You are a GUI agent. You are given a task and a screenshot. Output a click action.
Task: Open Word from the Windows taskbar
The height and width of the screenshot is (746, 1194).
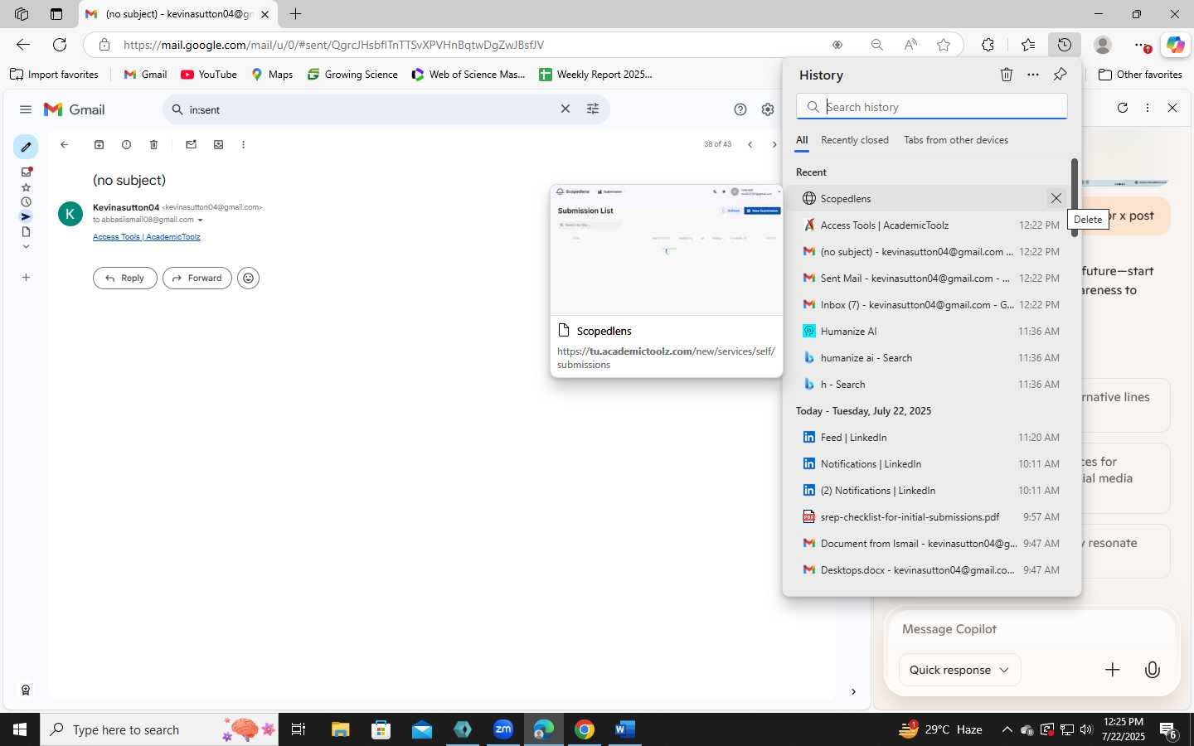click(625, 729)
